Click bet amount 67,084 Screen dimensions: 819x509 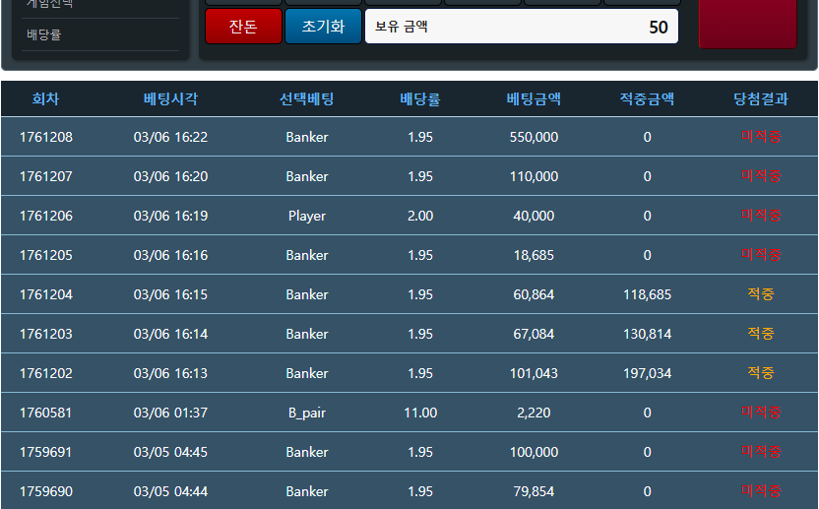tap(534, 334)
